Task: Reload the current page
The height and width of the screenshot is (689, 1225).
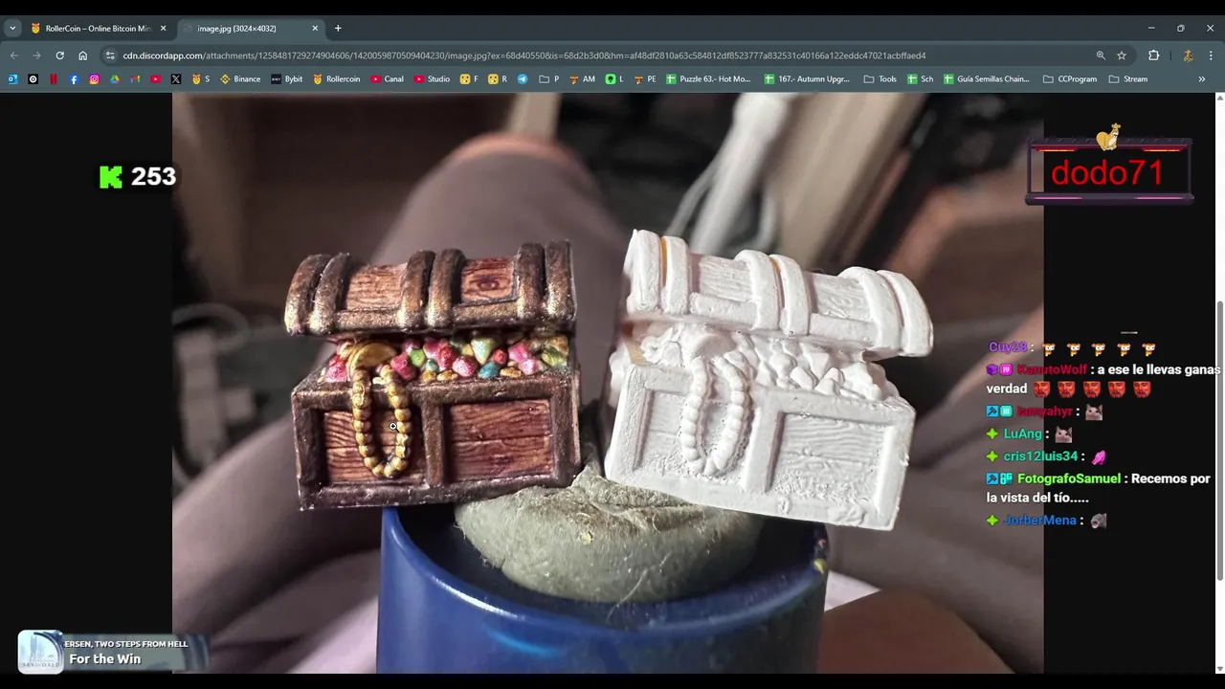Action: pos(59,56)
